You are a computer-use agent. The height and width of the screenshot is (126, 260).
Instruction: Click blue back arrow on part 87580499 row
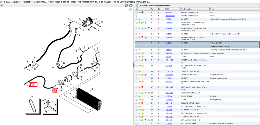pos(140,19)
